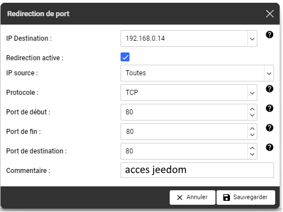The height and width of the screenshot is (212, 283).
Task: Save with the Sauvegarder button
Action: 246,197
